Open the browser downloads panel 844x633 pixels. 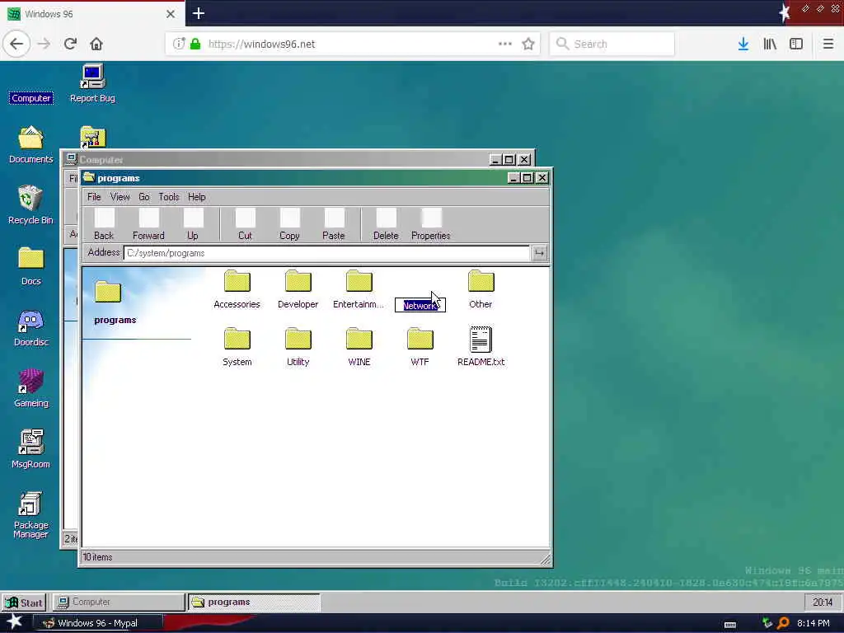pyautogui.click(x=743, y=45)
